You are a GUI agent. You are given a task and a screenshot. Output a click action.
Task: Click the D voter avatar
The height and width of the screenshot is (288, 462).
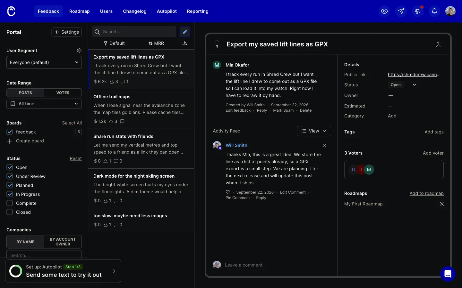click(x=353, y=170)
